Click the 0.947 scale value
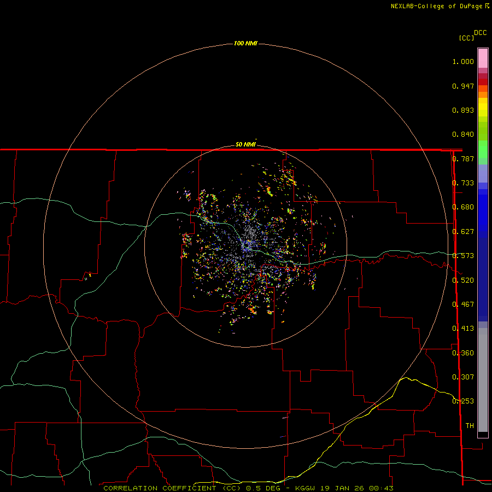The height and width of the screenshot is (492, 492). coord(463,86)
